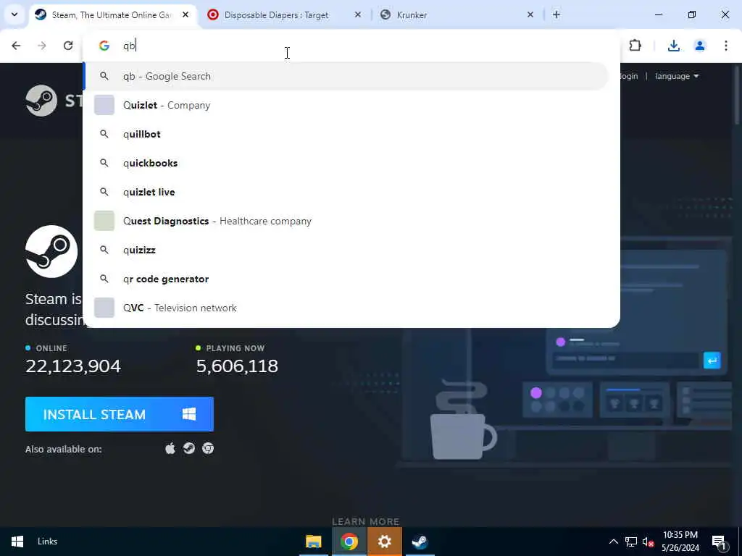Screen dimensions: 742x556
Task: Close the Steam tab
Action: 185,14
